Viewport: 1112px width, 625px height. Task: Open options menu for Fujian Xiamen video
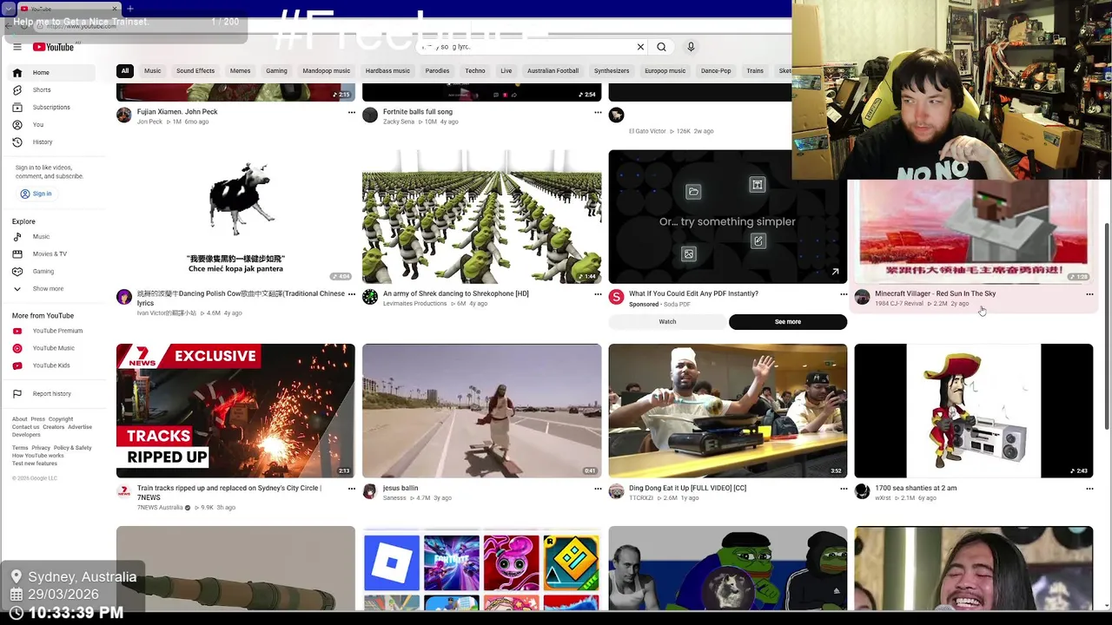coord(351,112)
